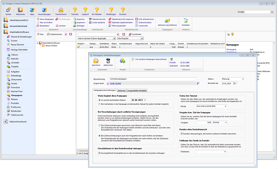Click Filter bearbeiten in ribbon
The height and width of the screenshot is (169, 278).
click(x=117, y=26)
